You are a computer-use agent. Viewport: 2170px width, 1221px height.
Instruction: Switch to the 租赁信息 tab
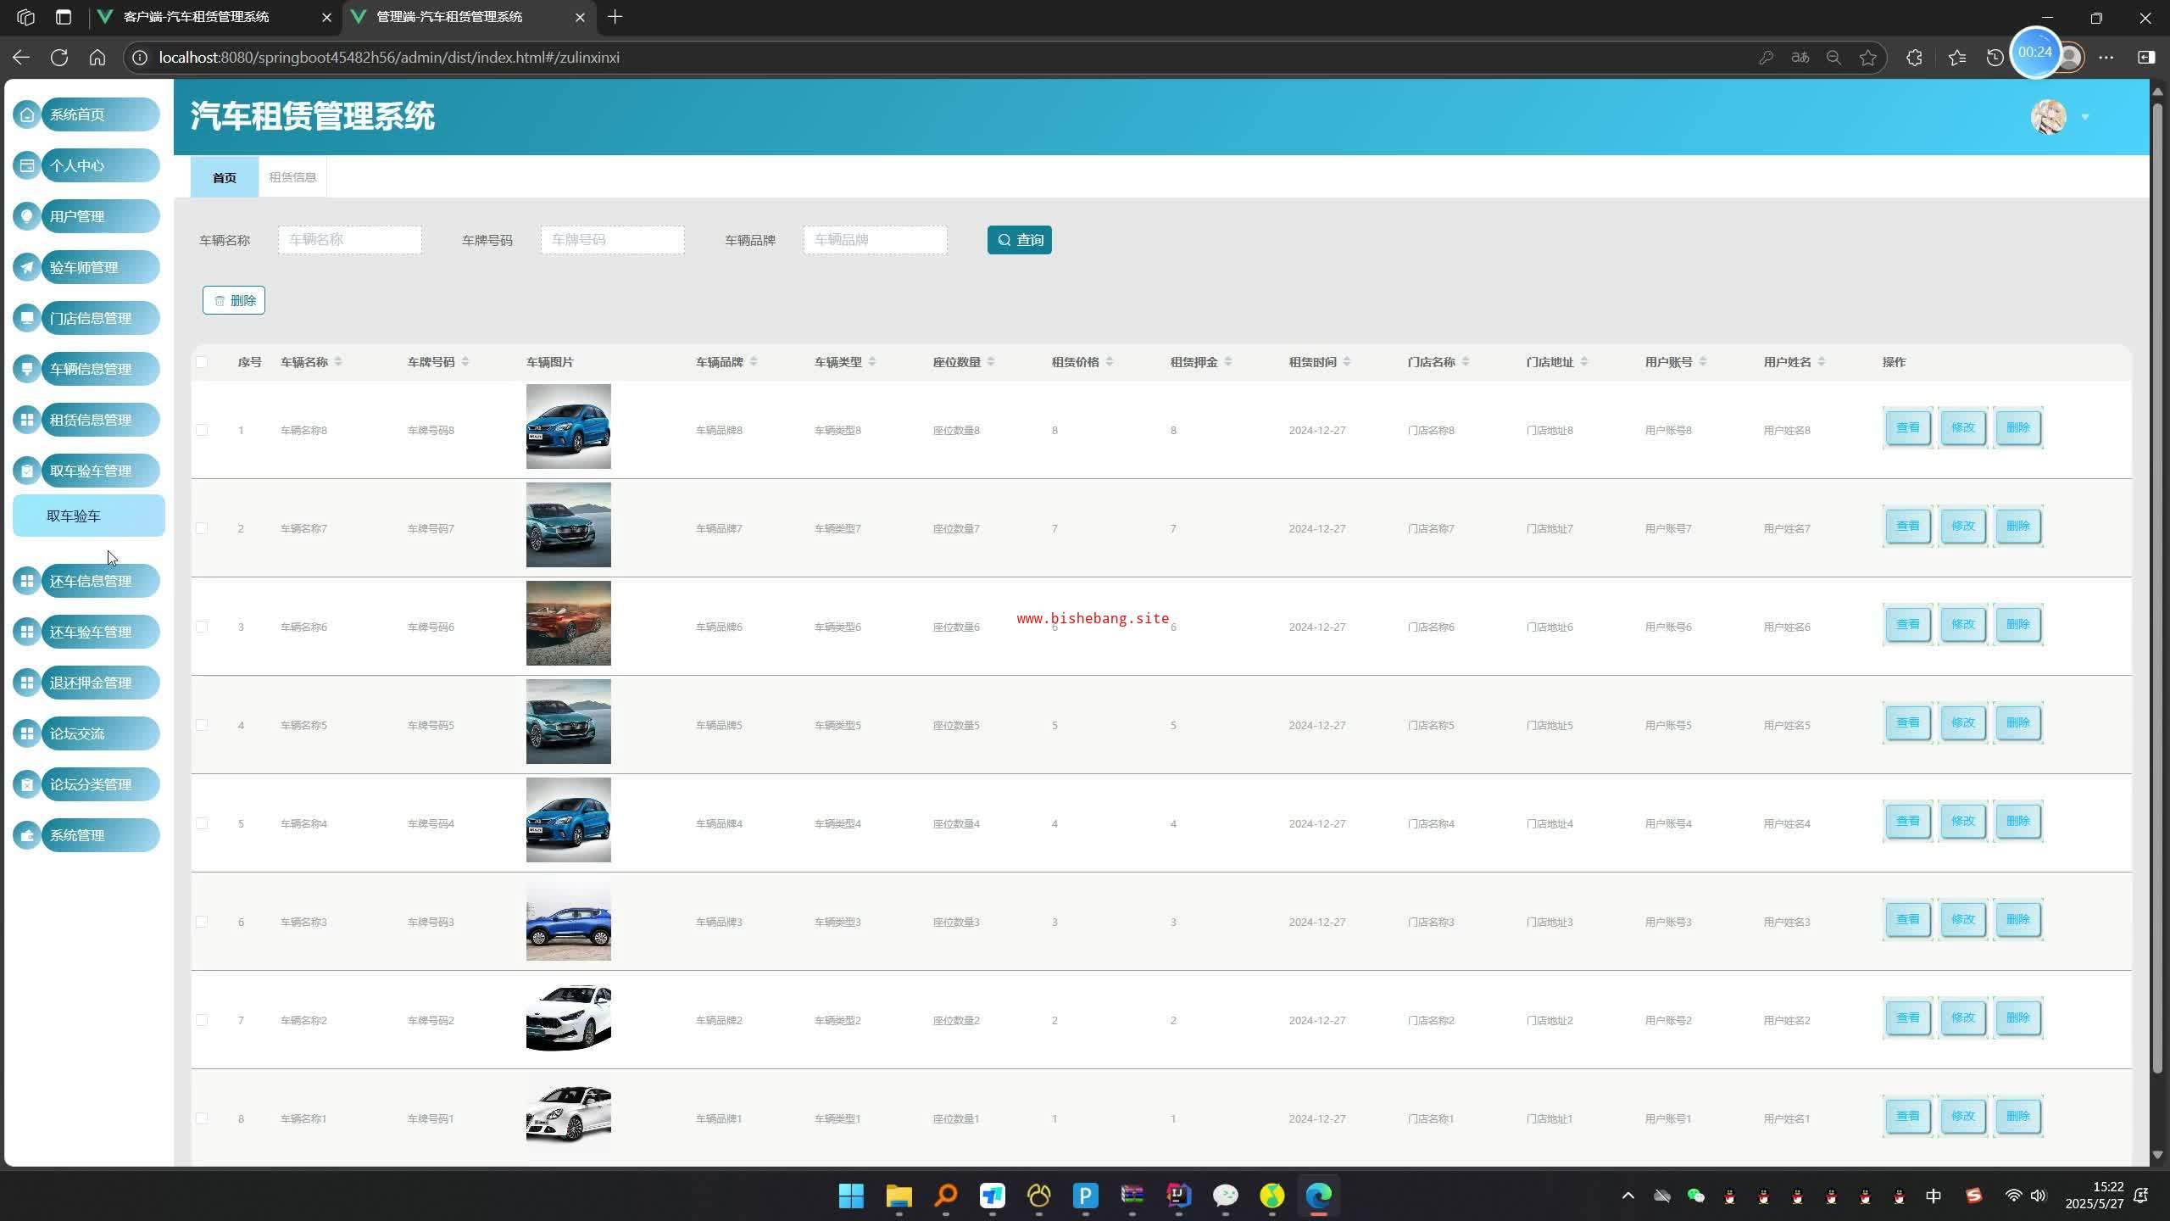pyautogui.click(x=292, y=177)
